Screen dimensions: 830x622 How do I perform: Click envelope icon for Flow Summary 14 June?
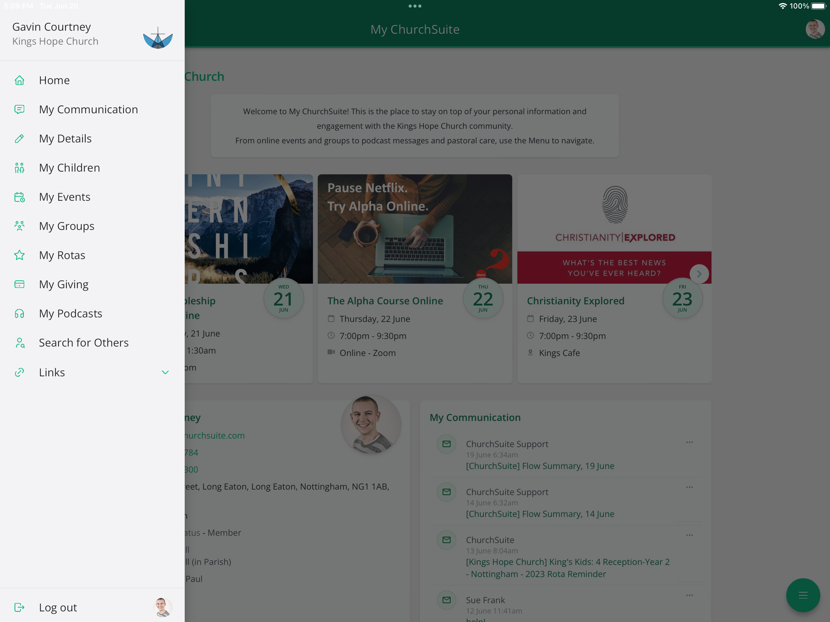pyautogui.click(x=447, y=492)
